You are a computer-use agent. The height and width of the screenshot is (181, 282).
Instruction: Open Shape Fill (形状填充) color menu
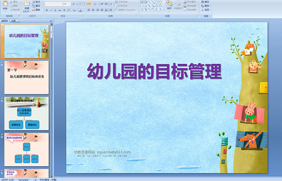pyautogui.click(x=191, y=2)
